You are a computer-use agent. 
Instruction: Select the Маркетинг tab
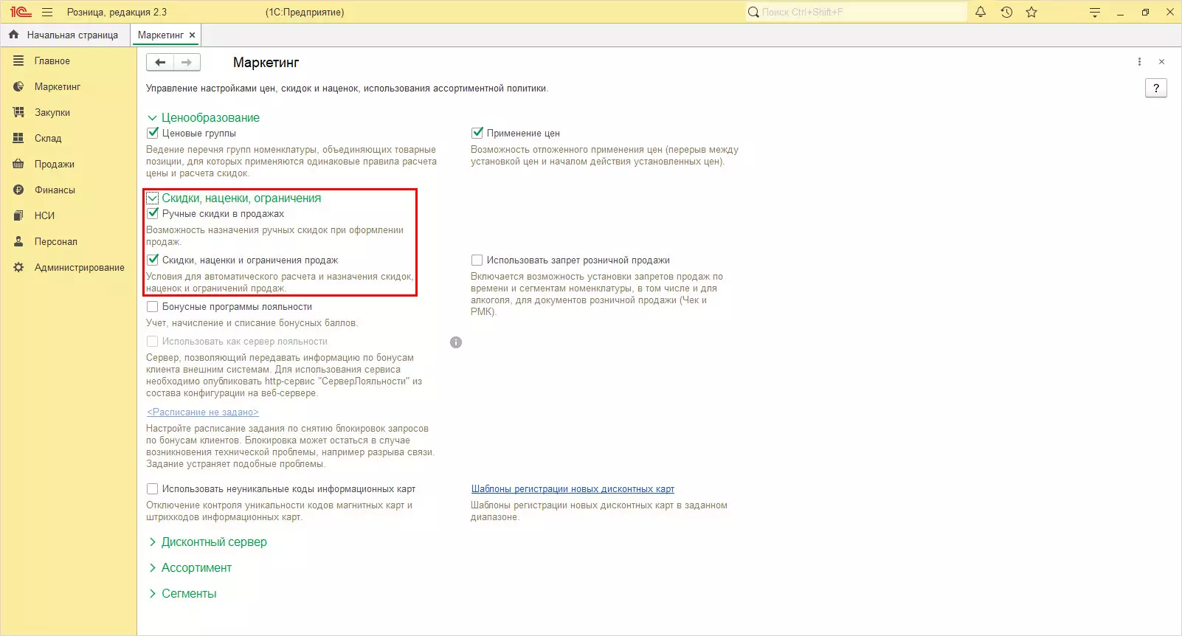coord(161,35)
